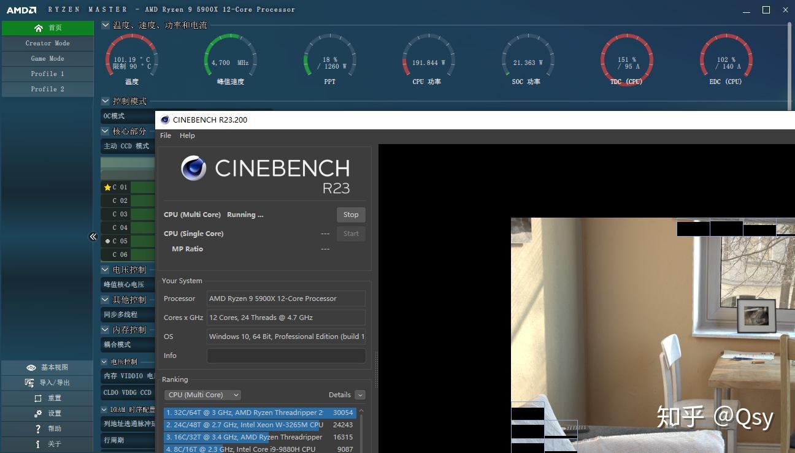Select ranking row 3, 16C/32T Ryzen Threadripper
Image resolution: width=795 pixels, height=453 pixels.
point(260,437)
